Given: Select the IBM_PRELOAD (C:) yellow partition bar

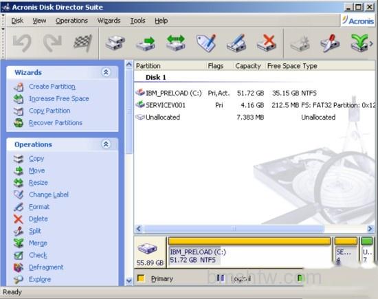Looking at the screenshot, I should pyautogui.click(x=249, y=241).
